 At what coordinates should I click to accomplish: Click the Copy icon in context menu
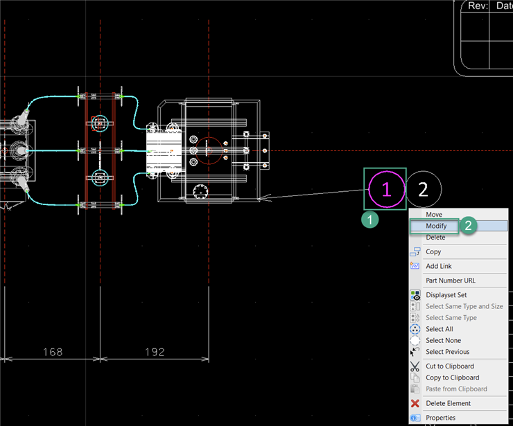[x=415, y=252]
